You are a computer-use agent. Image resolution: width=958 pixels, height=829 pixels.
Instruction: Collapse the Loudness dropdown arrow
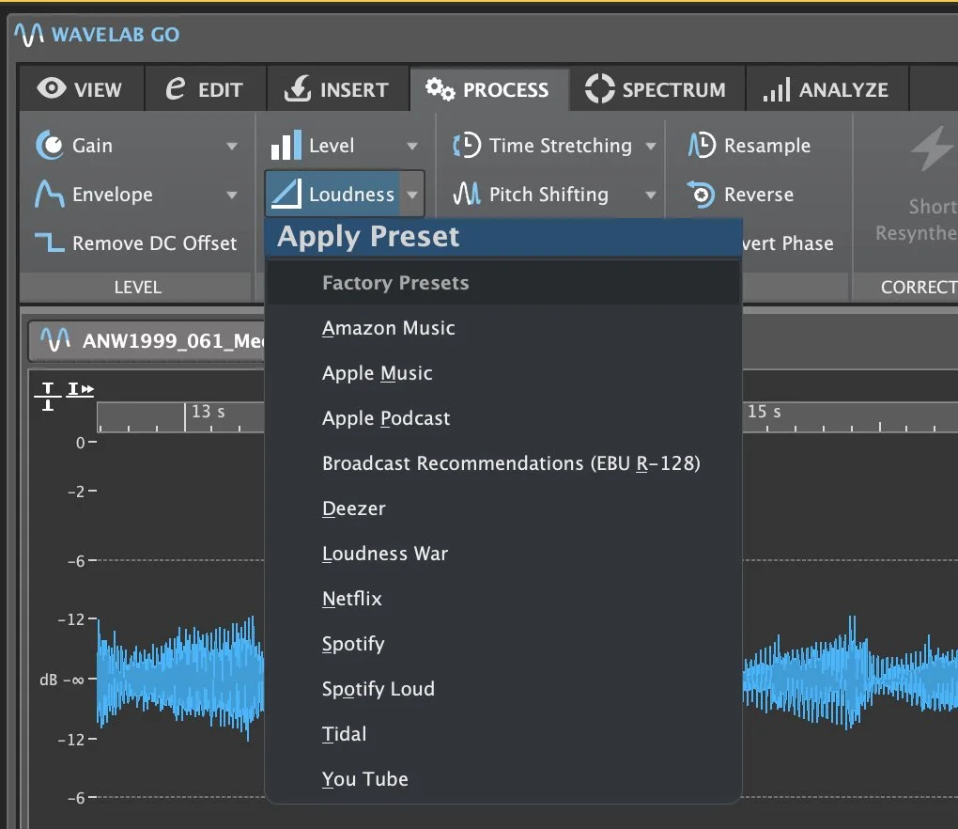(412, 195)
